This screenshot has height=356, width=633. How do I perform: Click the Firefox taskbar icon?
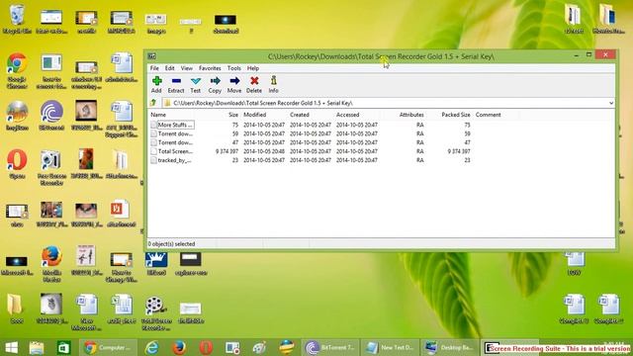pos(179,347)
